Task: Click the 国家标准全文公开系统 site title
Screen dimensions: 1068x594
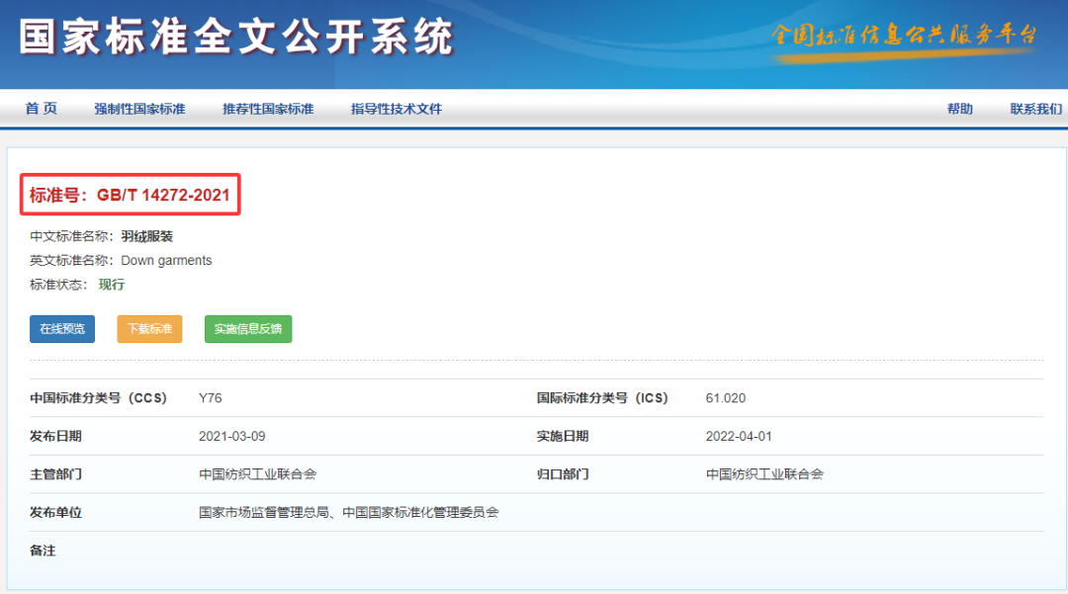Action: [236, 38]
